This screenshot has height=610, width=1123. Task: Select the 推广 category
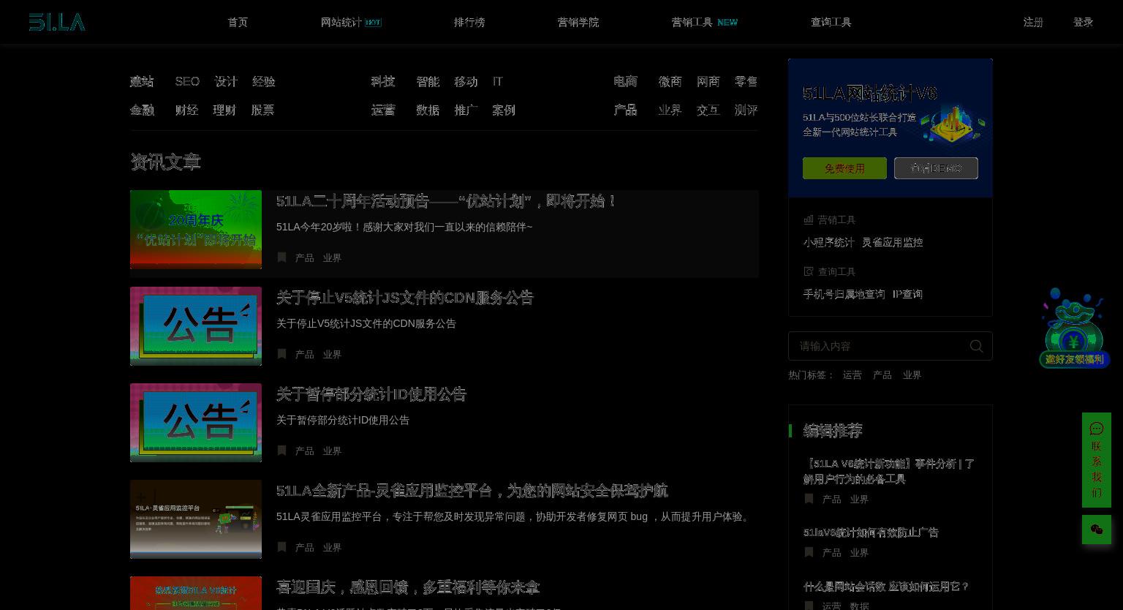tap(466, 110)
